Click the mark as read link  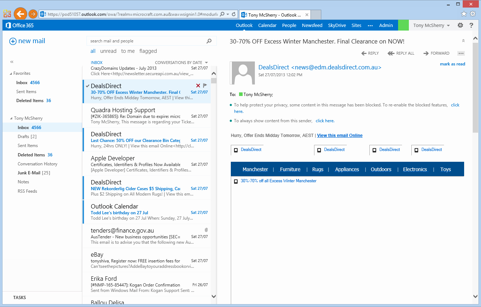[453, 64]
